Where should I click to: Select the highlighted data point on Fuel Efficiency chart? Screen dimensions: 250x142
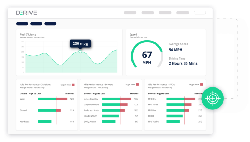click(x=80, y=52)
